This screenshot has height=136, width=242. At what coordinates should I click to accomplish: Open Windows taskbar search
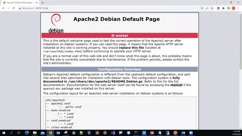[x=11, y=133]
